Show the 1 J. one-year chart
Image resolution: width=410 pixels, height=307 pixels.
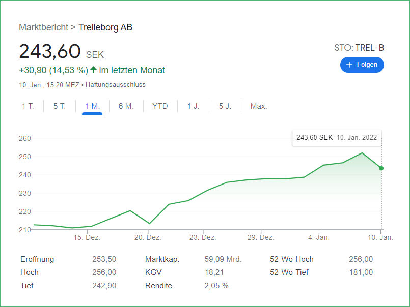[193, 106]
